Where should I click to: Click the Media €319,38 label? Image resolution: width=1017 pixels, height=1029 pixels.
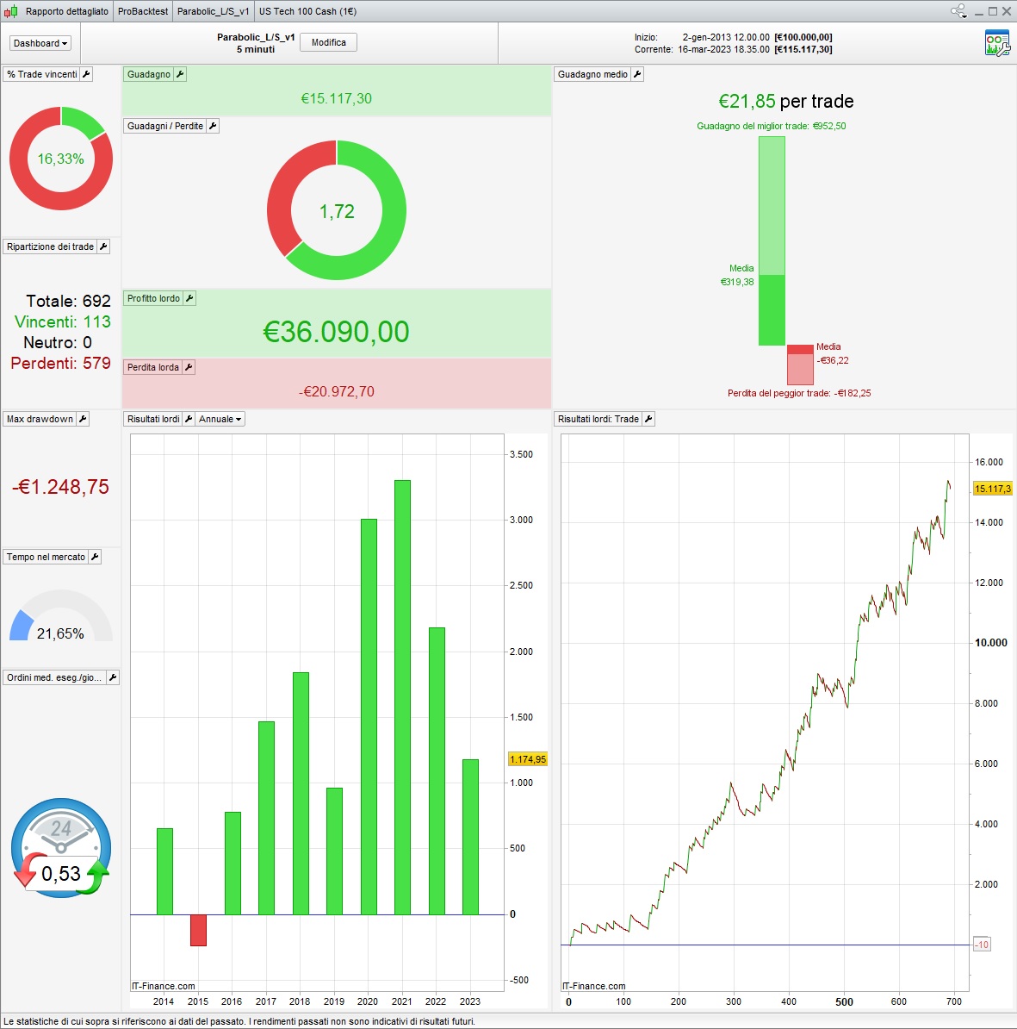[x=738, y=275]
